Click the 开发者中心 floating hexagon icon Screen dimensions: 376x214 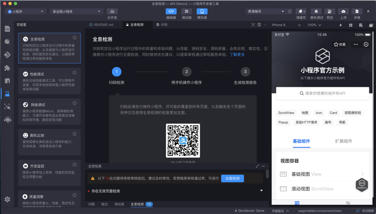pyautogui.click(x=362, y=184)
